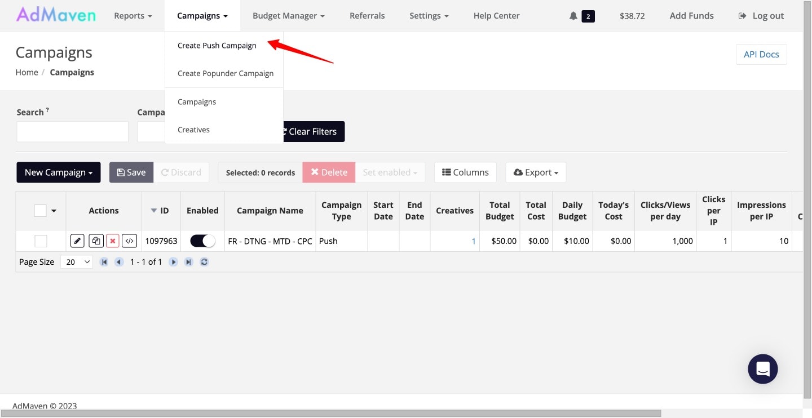Image resolution: width=812 pixels, height=418 pixels.
Task: Open the Export dropdown
Action: point(535,172)
